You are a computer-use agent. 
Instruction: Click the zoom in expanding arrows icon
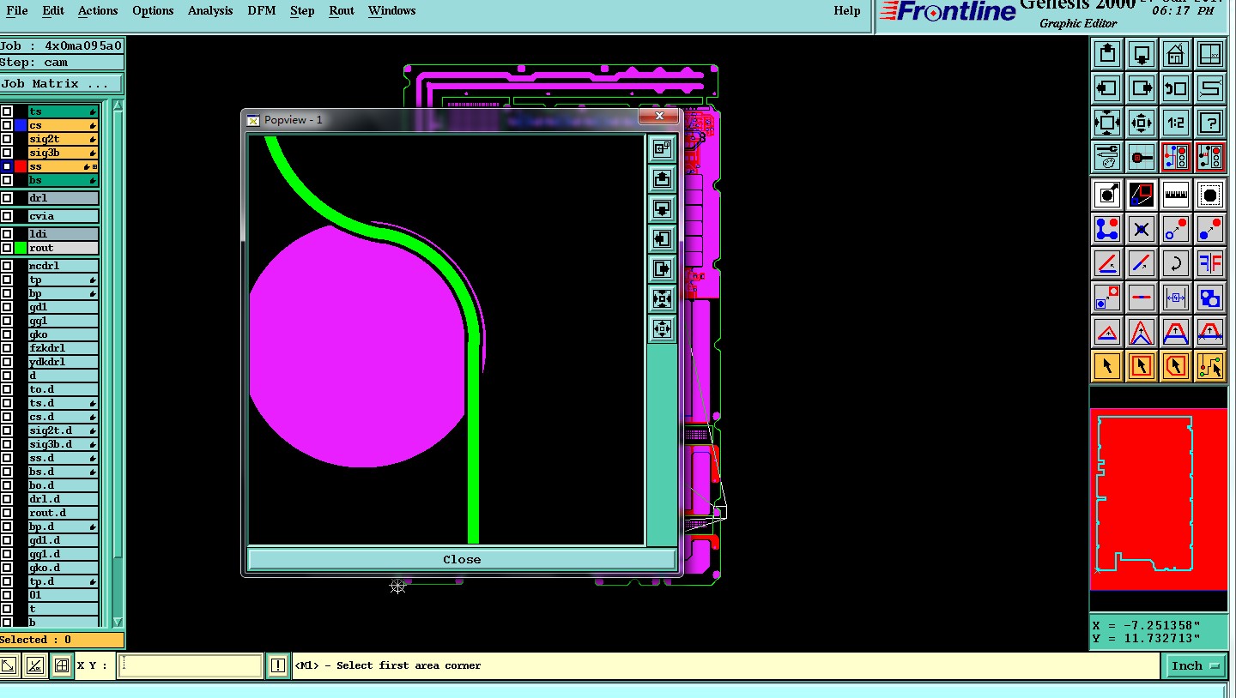[x=1107, y=123]
